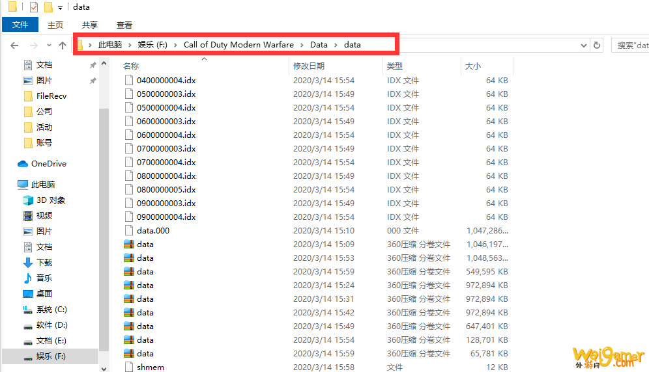
Task: Select data archive modified at 15:09
Action: click(145, 245)
